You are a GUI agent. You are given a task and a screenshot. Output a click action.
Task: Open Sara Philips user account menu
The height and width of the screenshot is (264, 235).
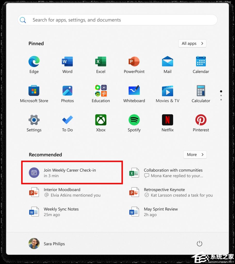[47, 244]
